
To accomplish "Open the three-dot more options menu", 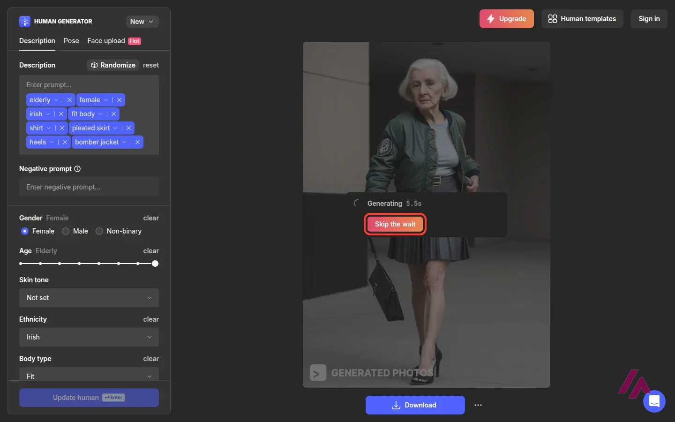I will tap(478, 405).
